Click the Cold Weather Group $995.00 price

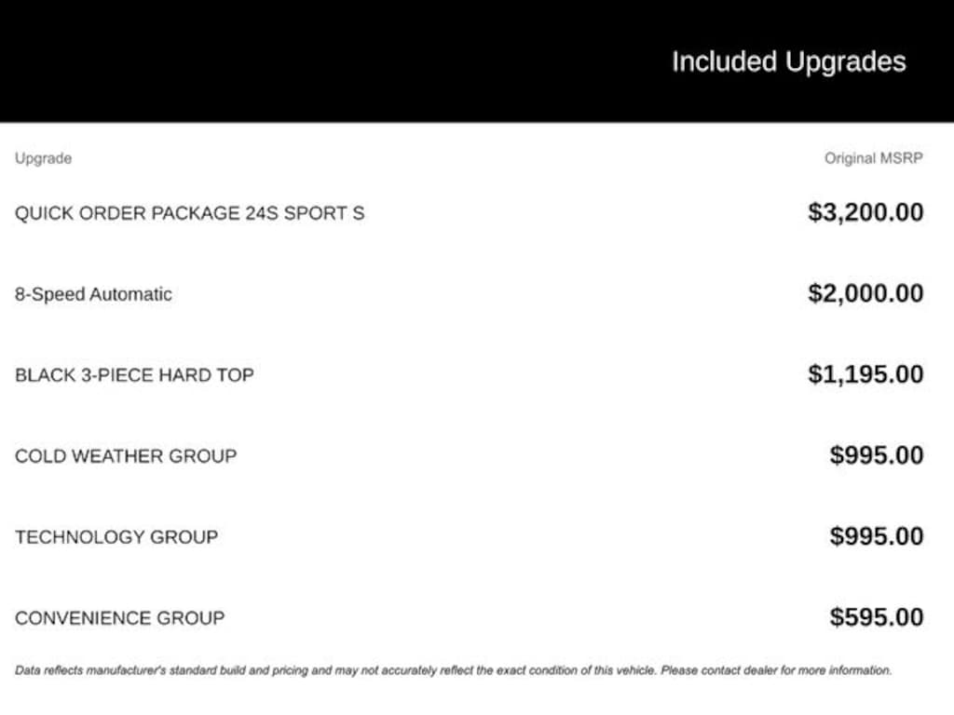(x=877, y=455)
